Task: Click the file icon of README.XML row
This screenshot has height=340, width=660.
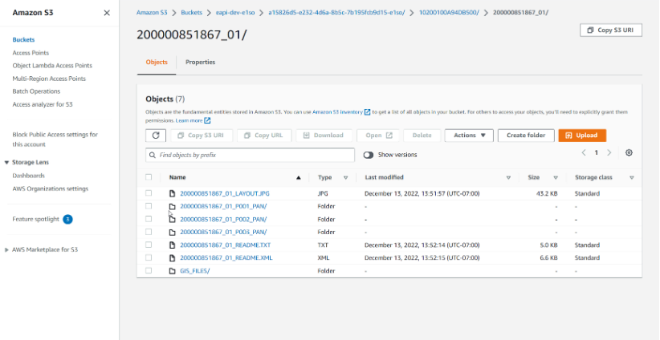Action: coord(172,257)
